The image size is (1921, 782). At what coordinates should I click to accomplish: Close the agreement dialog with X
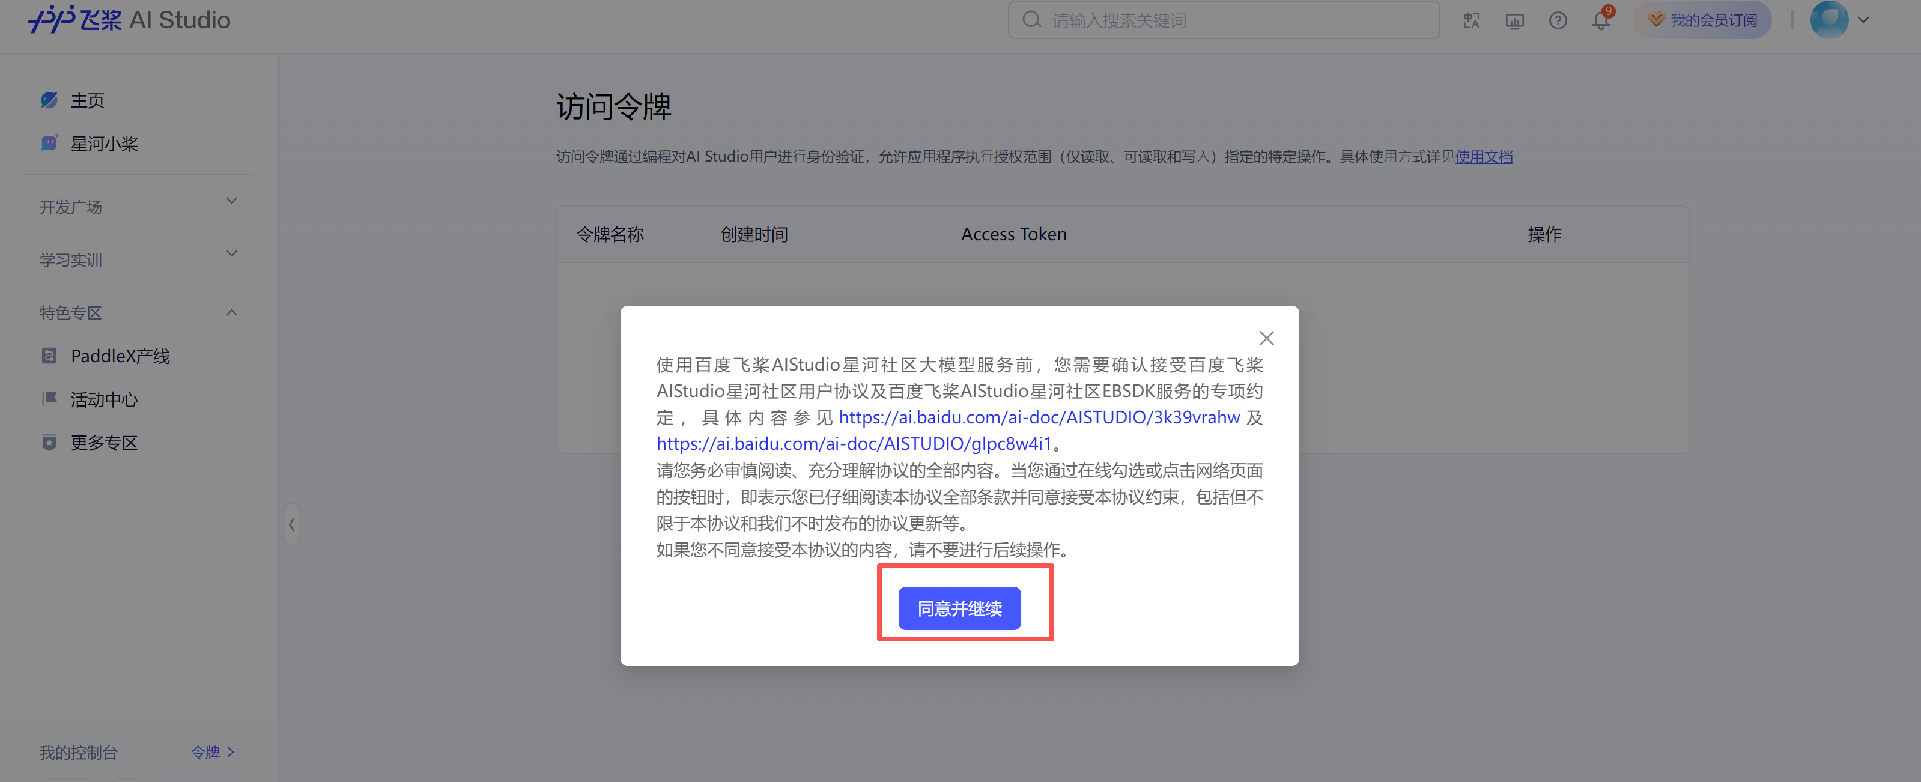pos(1266,338)
